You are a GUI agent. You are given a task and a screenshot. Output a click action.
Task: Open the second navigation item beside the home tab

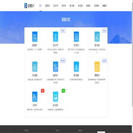pos(48,6)
